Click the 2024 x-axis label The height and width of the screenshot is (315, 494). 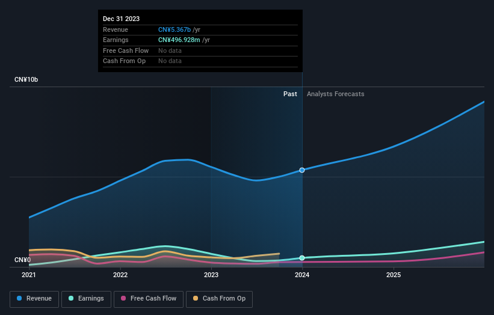(302, 275)
